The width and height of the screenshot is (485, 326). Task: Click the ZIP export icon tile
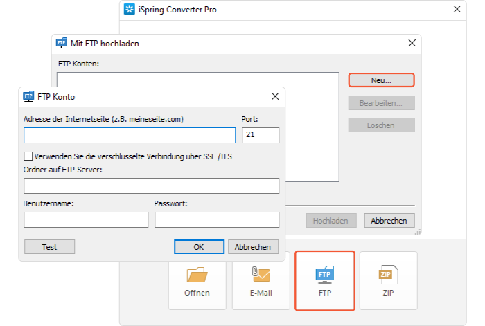(388, 280)
